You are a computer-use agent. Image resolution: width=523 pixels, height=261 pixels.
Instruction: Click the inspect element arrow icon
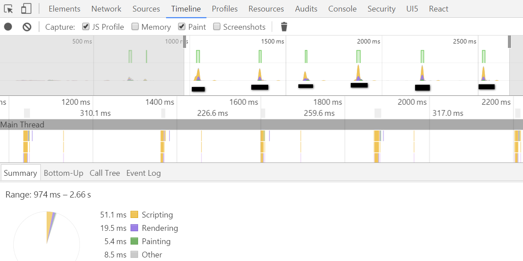(x=9, y=9)
